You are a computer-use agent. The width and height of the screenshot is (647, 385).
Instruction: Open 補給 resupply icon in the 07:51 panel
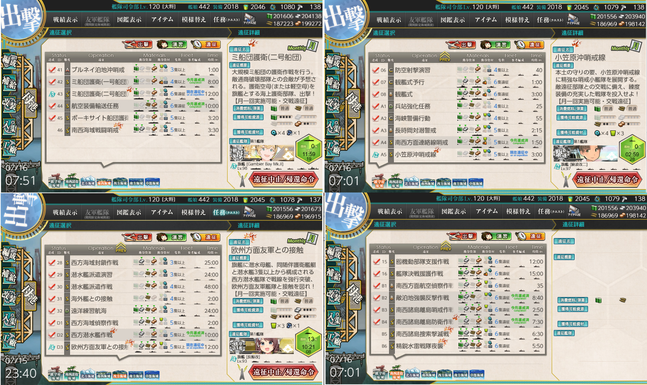9,83
